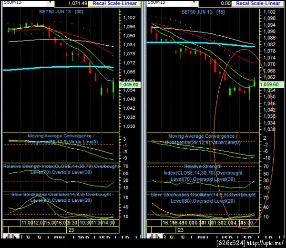This screenshot has height=248, width=286.
Task: Select 30D range under left chart
Action: (x=83, y=237)
